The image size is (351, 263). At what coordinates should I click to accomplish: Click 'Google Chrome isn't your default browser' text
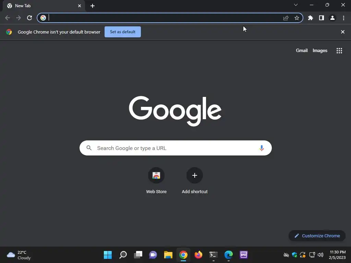click(x=59, y=32)
